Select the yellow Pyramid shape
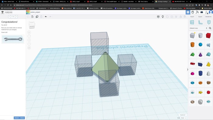This screenshot has width=213, height=120. click(x=208, y=64)
